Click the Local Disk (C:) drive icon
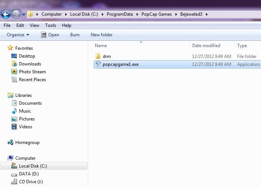This screenshot has height=187, width=261. [x=14, y=166]
